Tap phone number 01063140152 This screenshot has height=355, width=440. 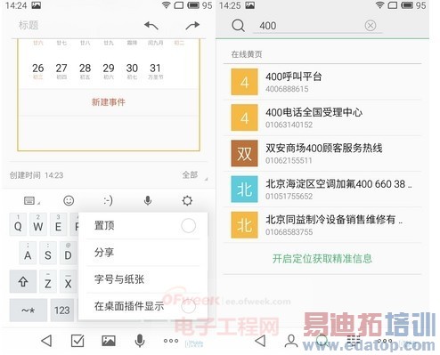289,125
